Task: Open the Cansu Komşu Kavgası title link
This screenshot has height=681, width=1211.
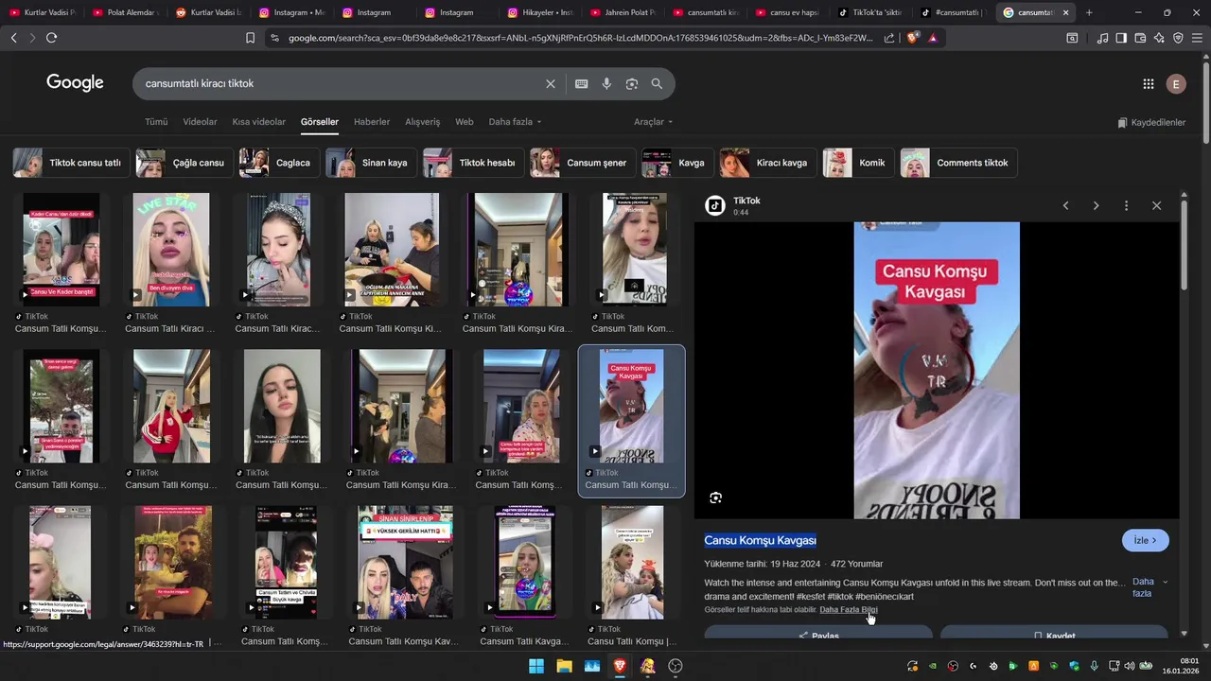Action: coord(760,540)
